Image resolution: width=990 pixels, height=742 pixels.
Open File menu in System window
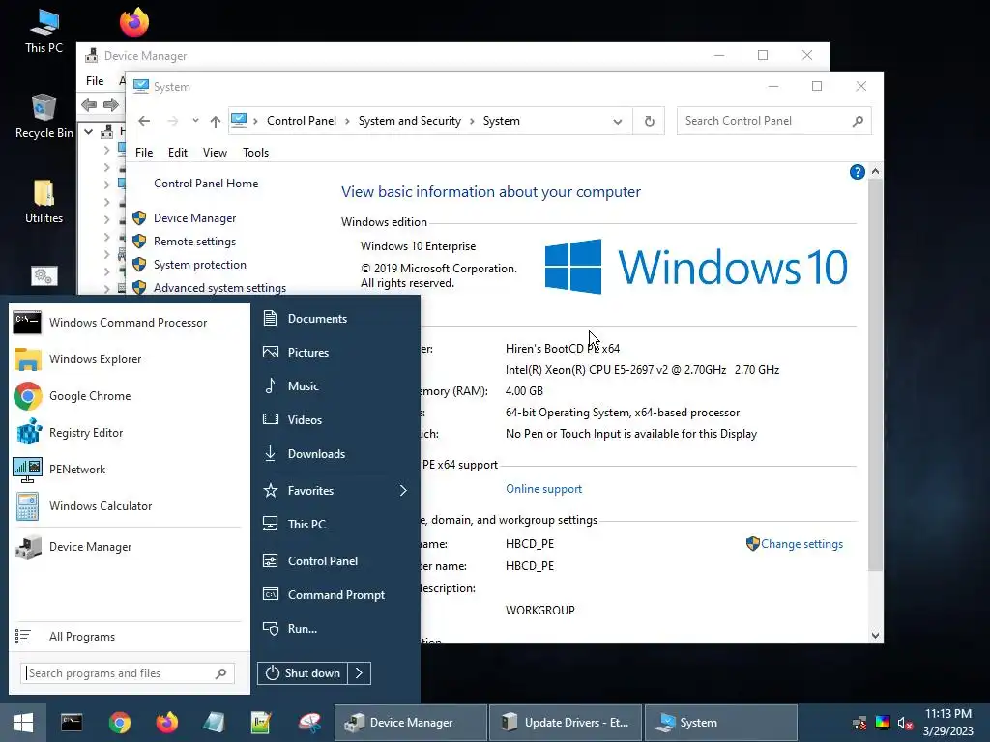pos(144,153)
